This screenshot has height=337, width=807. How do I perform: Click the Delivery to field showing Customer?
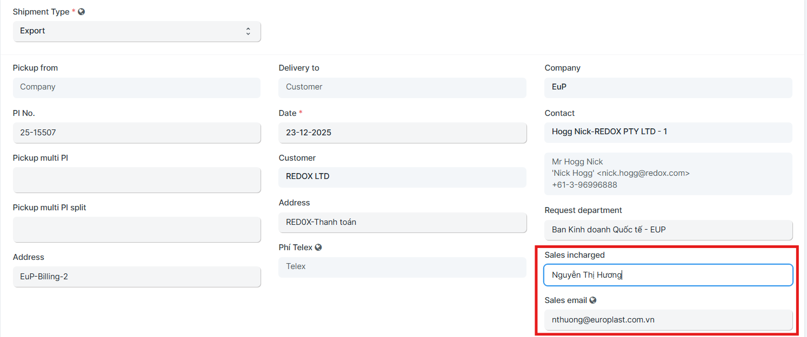[402, 87]
